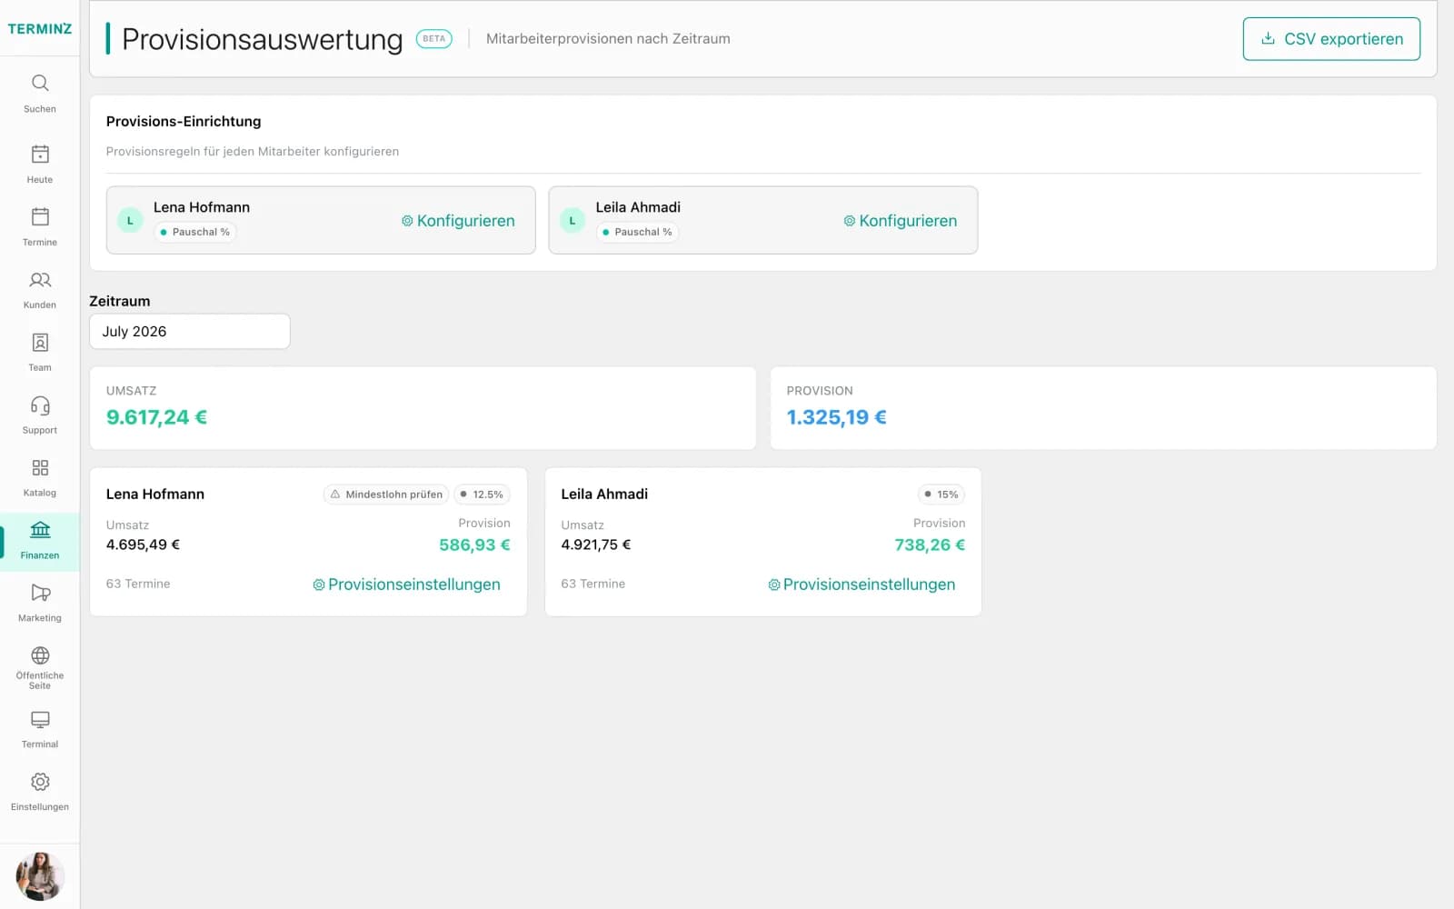Open the Marketing section icon
Screen dimensions: 1454x909
tap(40, 593)
